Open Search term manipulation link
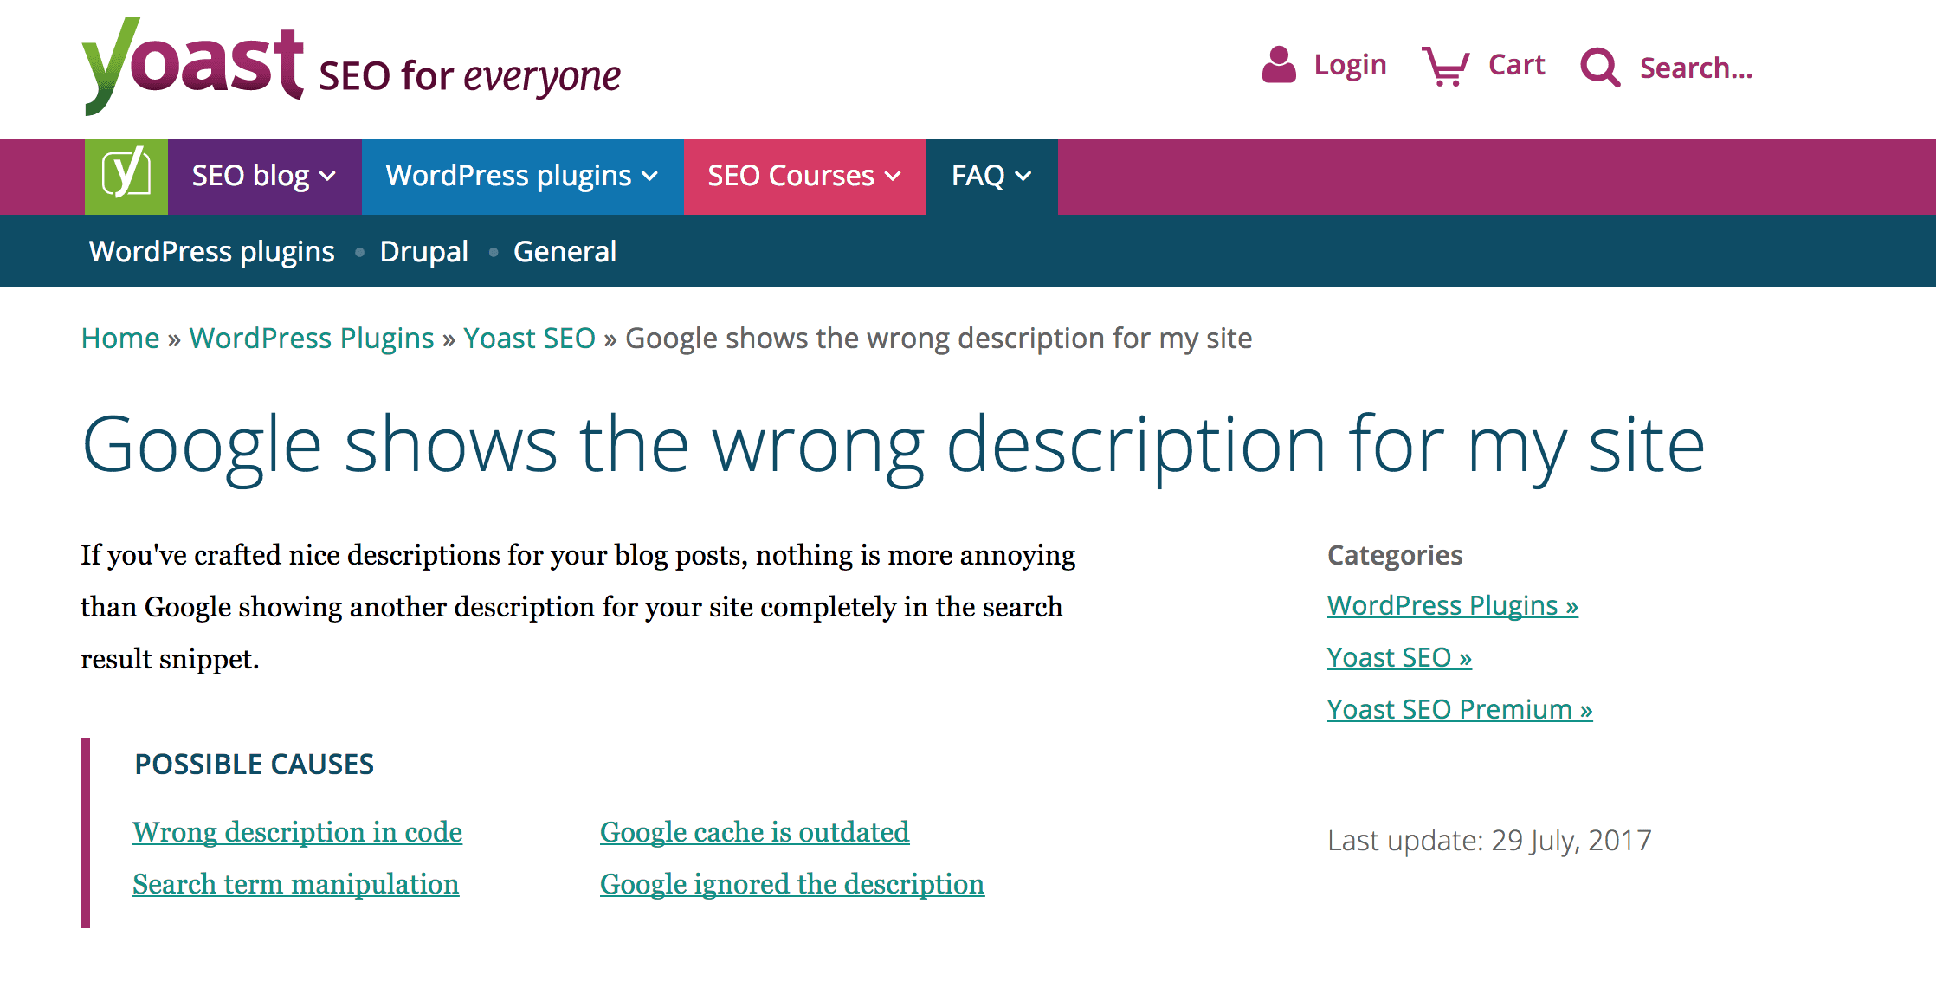 pyautogui.click(x=295, y=884)
